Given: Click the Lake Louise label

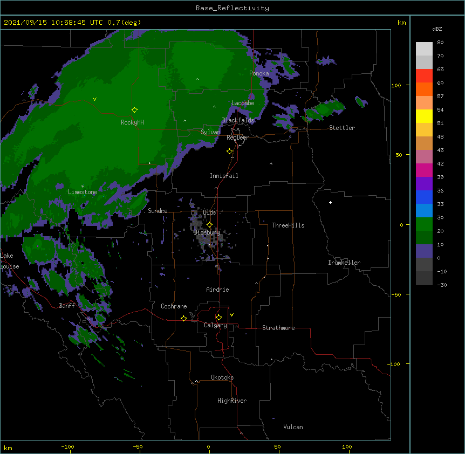Looking at the screenshot, I should [x=10, y=261].
